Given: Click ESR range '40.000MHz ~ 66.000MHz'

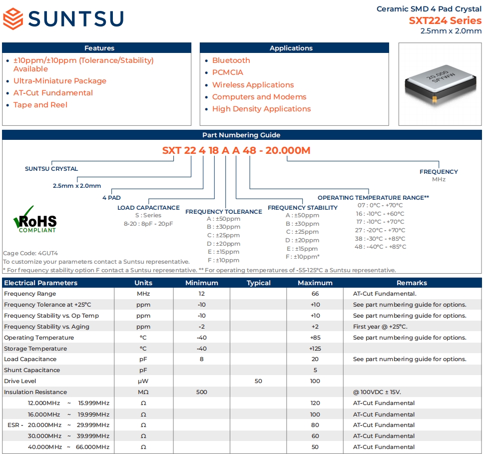Looking at the screenshot, I should coord(68,447).
